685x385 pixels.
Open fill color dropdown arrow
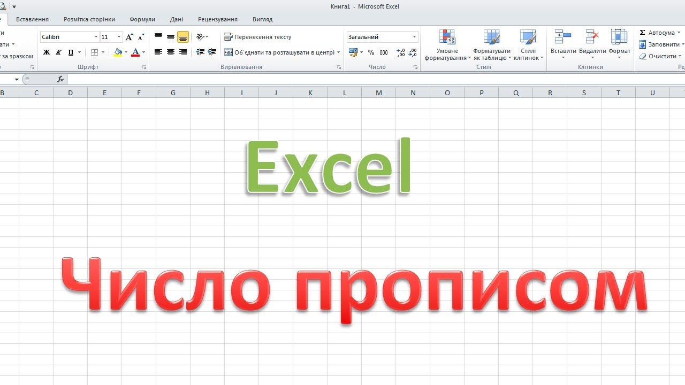tap(126, 52)
